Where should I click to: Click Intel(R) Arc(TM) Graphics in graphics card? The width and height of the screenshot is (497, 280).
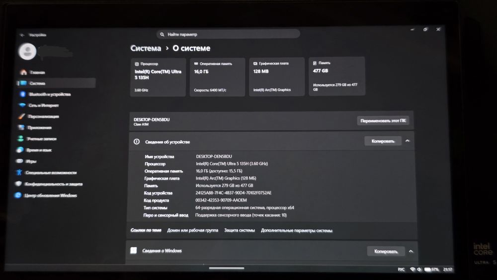click(272, 90)
